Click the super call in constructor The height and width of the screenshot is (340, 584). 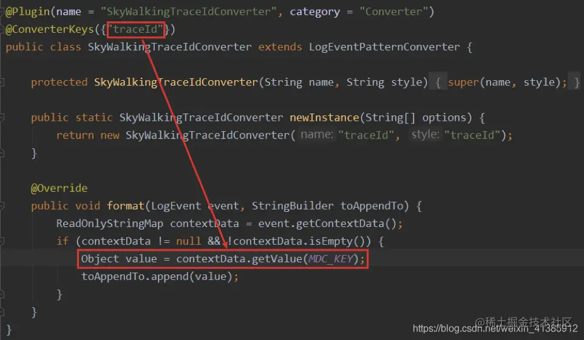[x=463, y=83]
